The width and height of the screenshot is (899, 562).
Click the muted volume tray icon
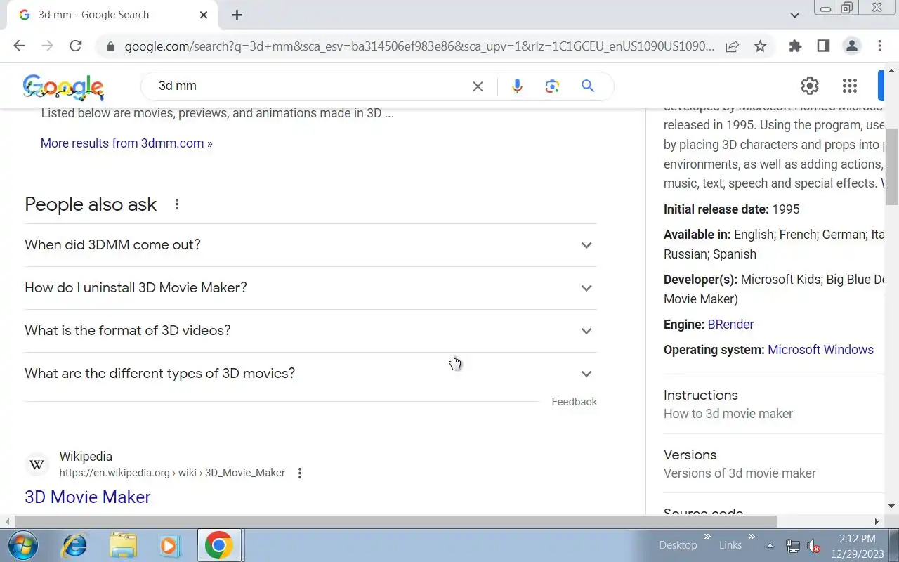tap(814, 546)
